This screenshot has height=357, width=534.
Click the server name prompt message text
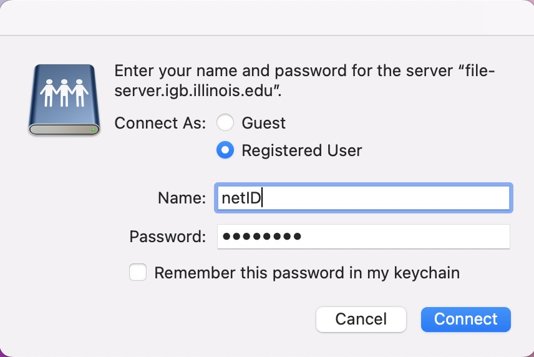click(x=303, y=79)
